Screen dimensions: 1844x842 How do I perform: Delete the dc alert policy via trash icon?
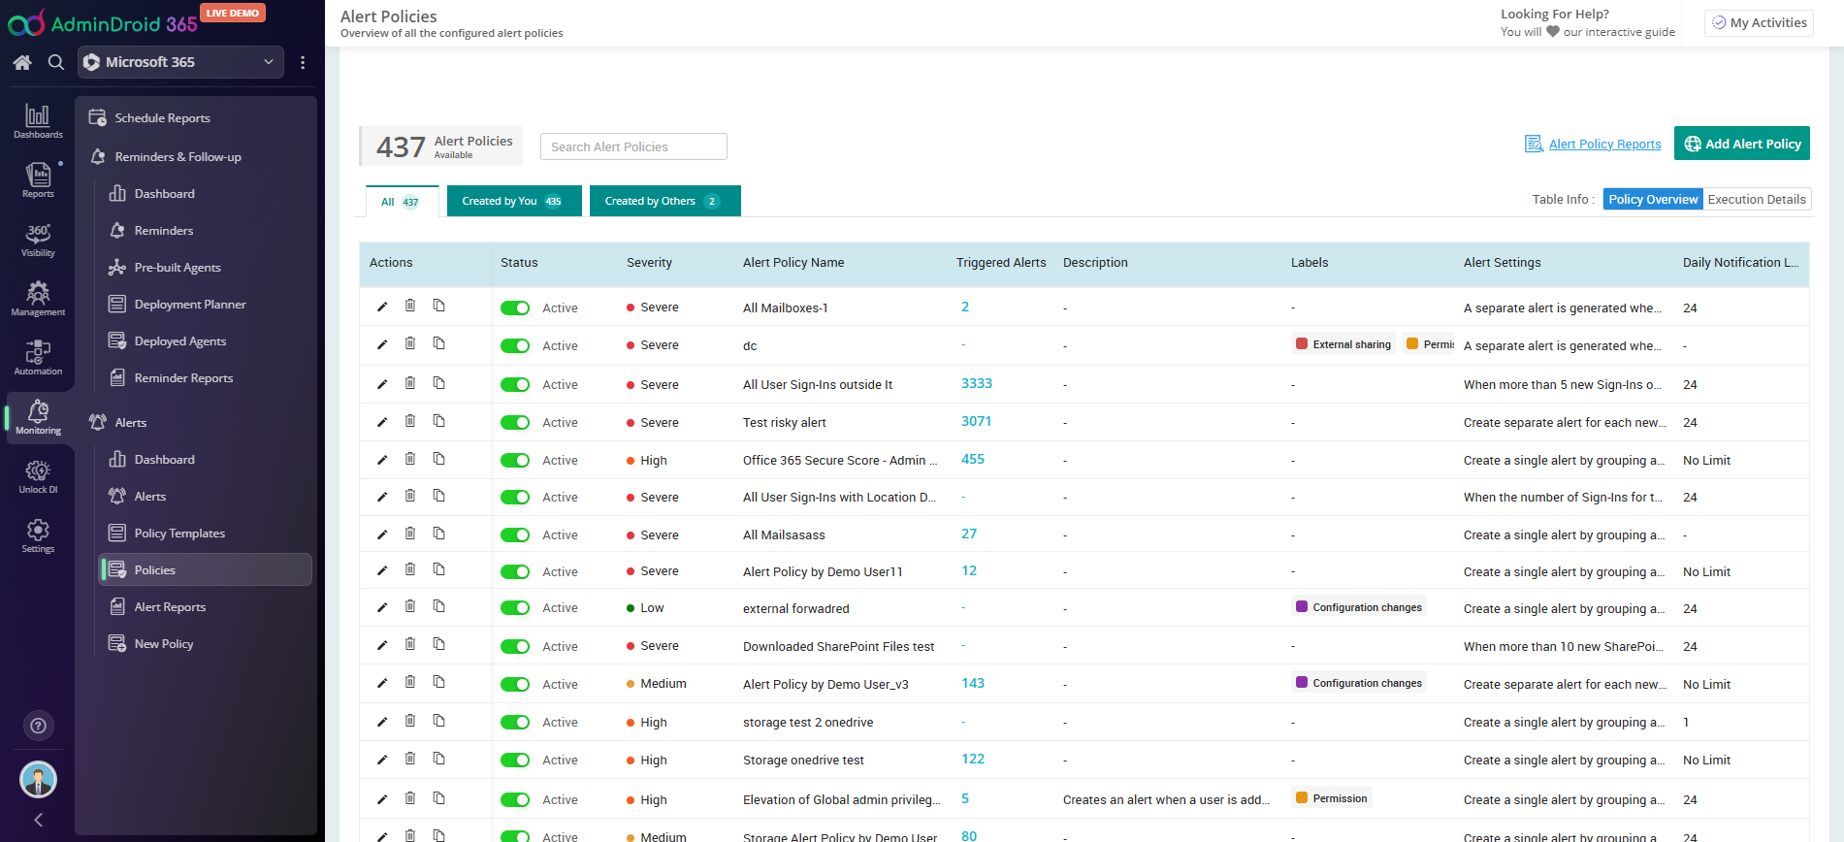pyautogui.click(x=410, y=343)
